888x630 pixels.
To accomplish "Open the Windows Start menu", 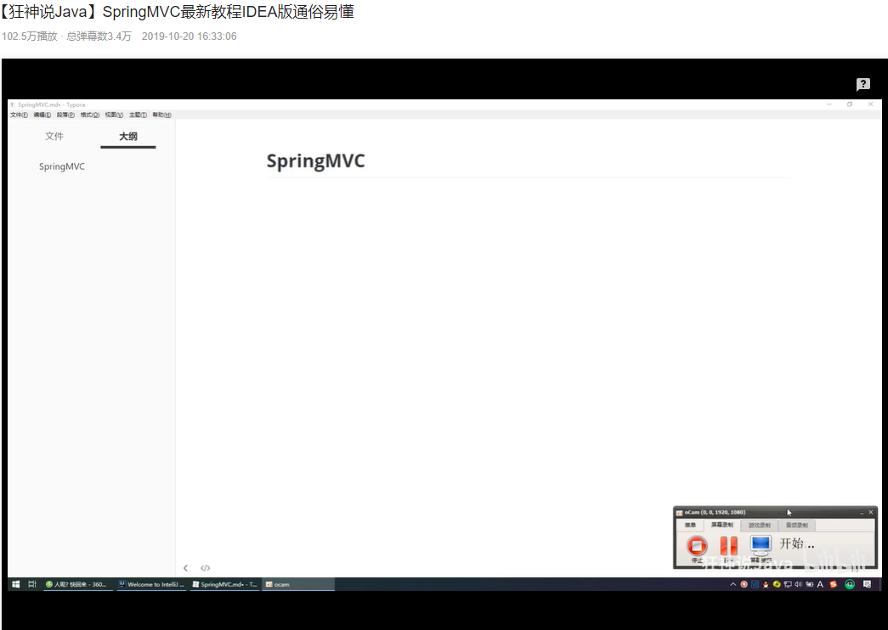I will click(x=16, y=584).
